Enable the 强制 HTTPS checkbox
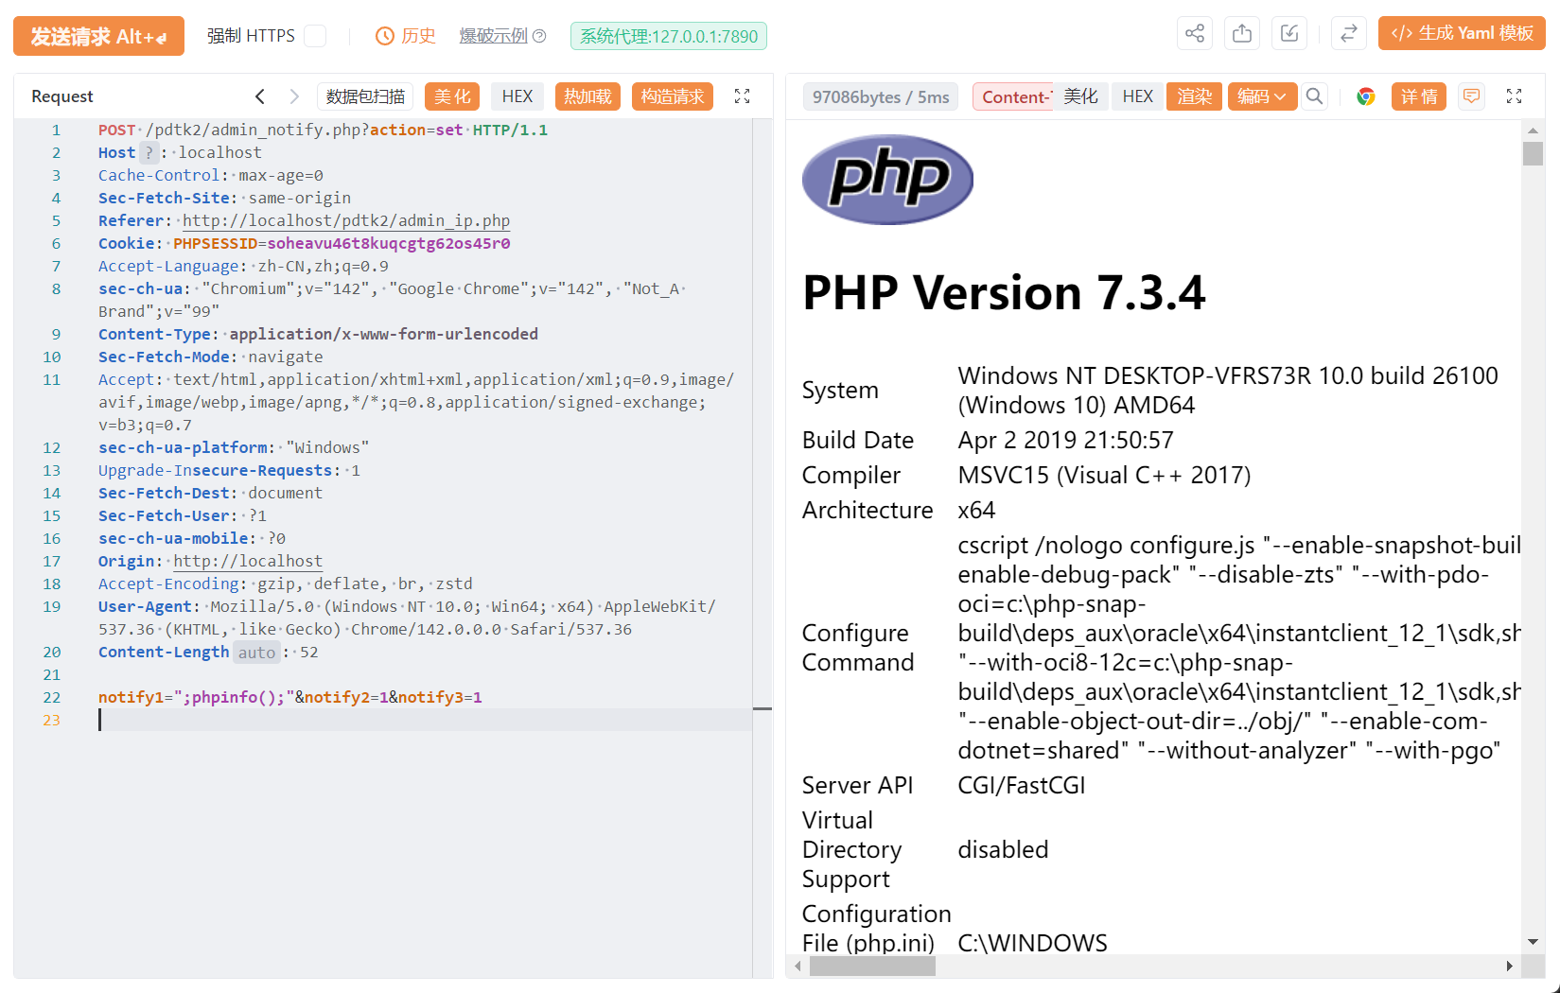Screen dimensions: 1560x993 [x=315, y=36]
